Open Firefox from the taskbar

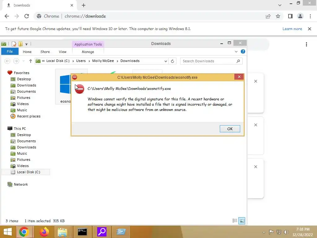pos(44,232)
